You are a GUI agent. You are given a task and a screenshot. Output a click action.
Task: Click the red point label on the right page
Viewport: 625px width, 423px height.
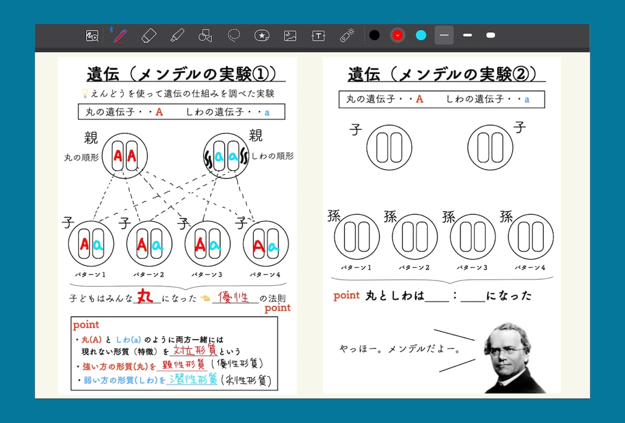[347, 295]
